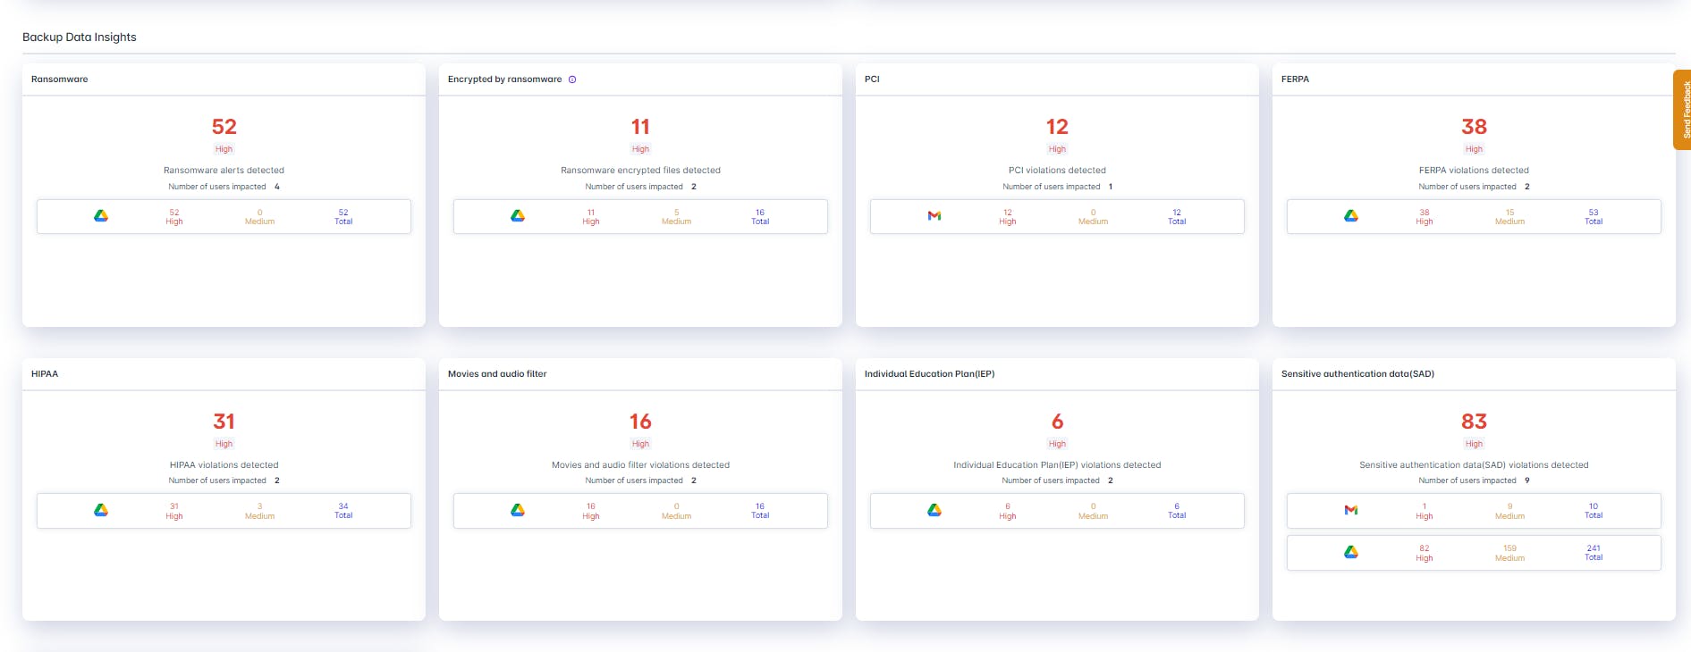Screen dimensions: 1691x652
Task: Select the 0 Medium value in Ransomware row
Action: click(259, 217)
